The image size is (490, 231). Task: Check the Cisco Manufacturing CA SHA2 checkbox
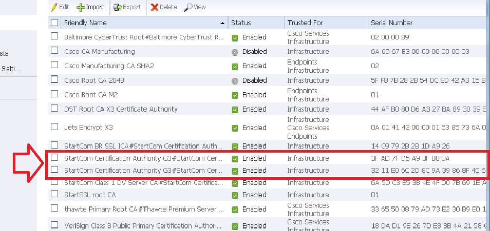click(x=54, y=65)
